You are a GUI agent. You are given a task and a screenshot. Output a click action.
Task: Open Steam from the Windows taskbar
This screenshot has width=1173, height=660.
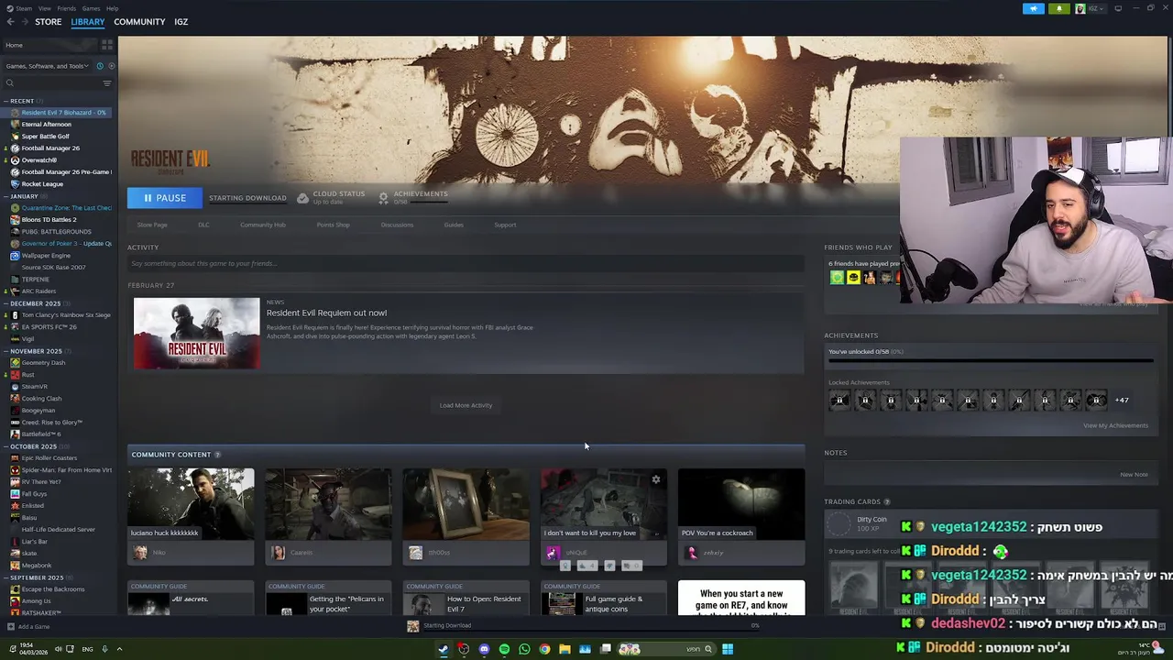(x=444, y=649)
